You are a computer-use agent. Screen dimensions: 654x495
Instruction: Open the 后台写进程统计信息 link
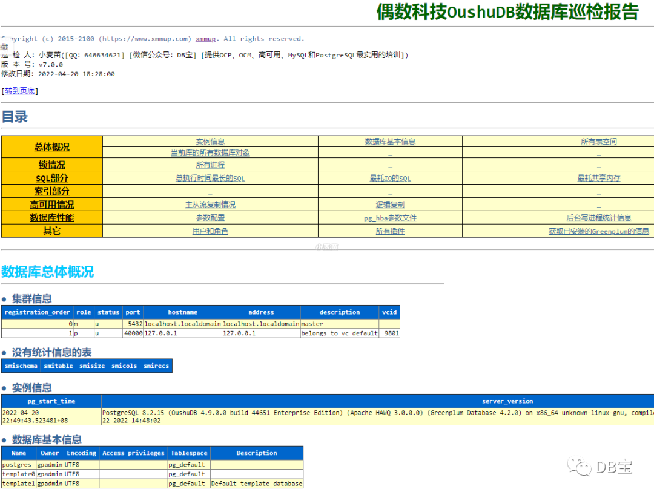598,218
